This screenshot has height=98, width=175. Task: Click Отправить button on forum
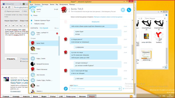click(11, 59)
